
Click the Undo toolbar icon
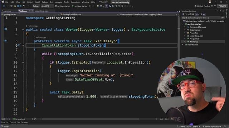coord(24,6)
